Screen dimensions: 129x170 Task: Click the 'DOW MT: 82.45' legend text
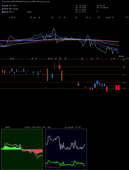[x=11, y=9]
